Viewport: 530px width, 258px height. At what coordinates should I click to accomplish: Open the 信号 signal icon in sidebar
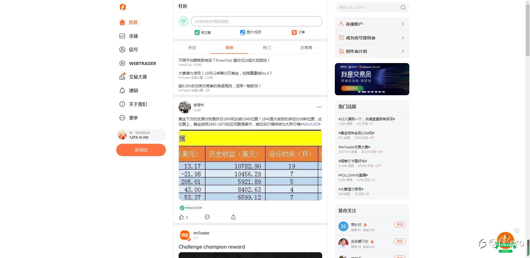122,50
